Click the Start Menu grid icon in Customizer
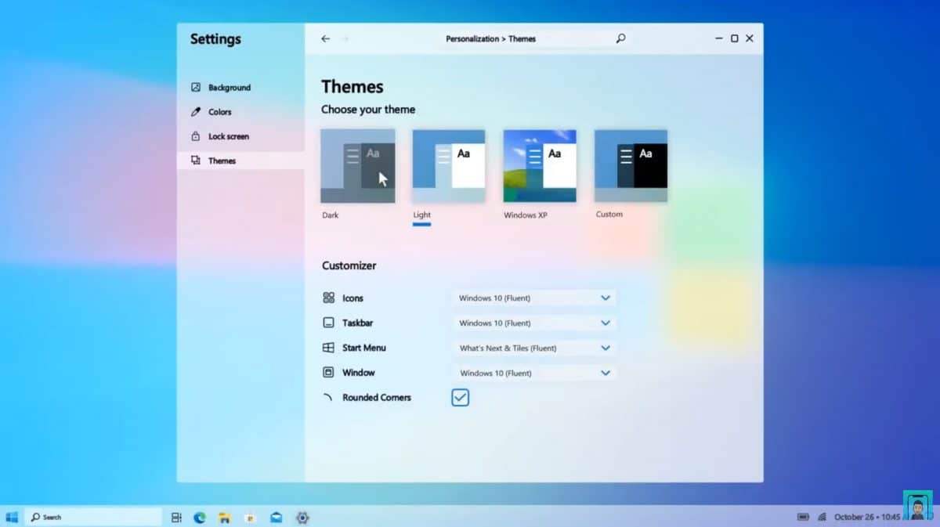 (x=329, y=348)
